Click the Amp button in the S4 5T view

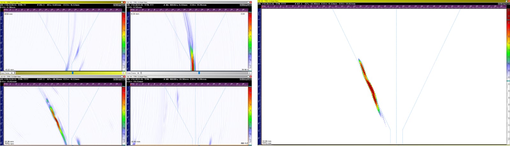coord(245,79)
